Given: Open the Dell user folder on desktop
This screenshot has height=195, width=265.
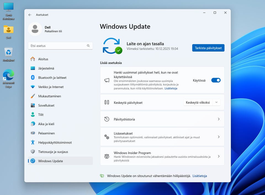Looking at the screenshot, I should click(x=9, y=32).
